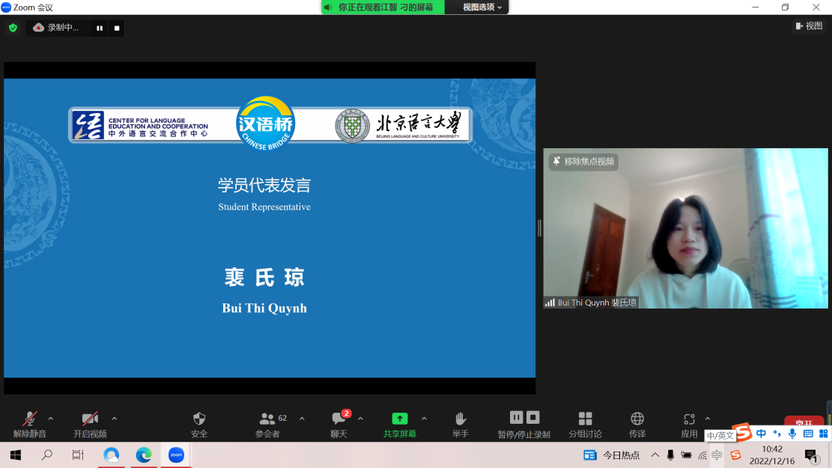The width and height of the screenshot is (832, 468).
Task: Pause recording using top-left pause button
Action: [99, 28]
